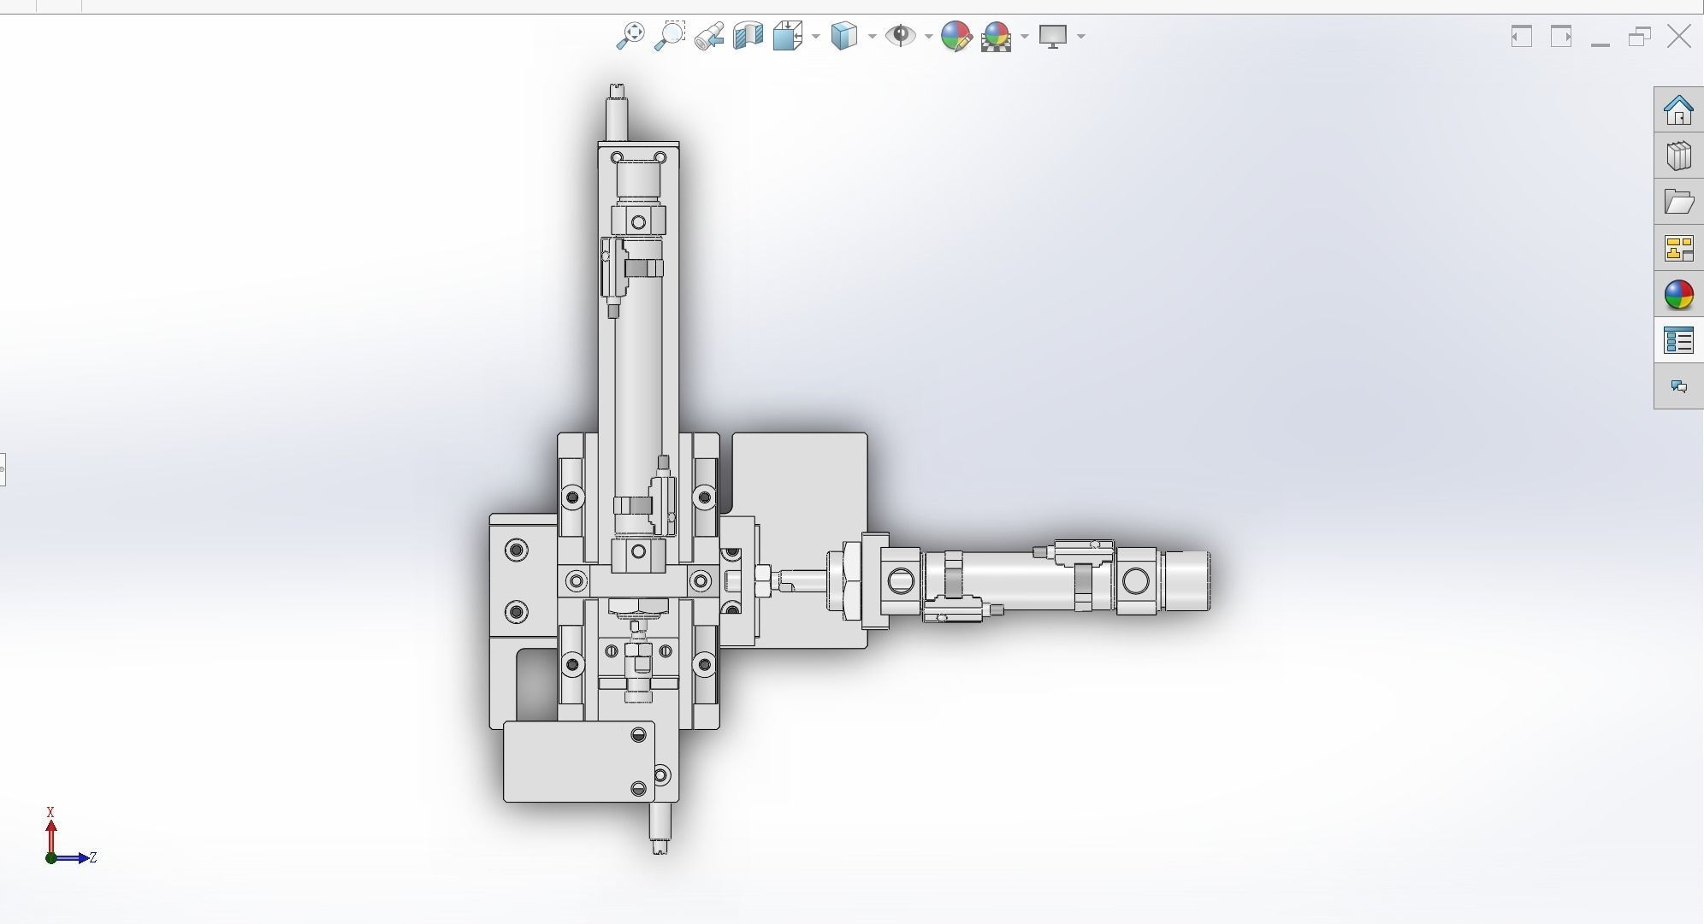Expand the Hide/Show Items dropdown arrow
The width and height of the screenshot is (1704, 924).
coord(928,36)
